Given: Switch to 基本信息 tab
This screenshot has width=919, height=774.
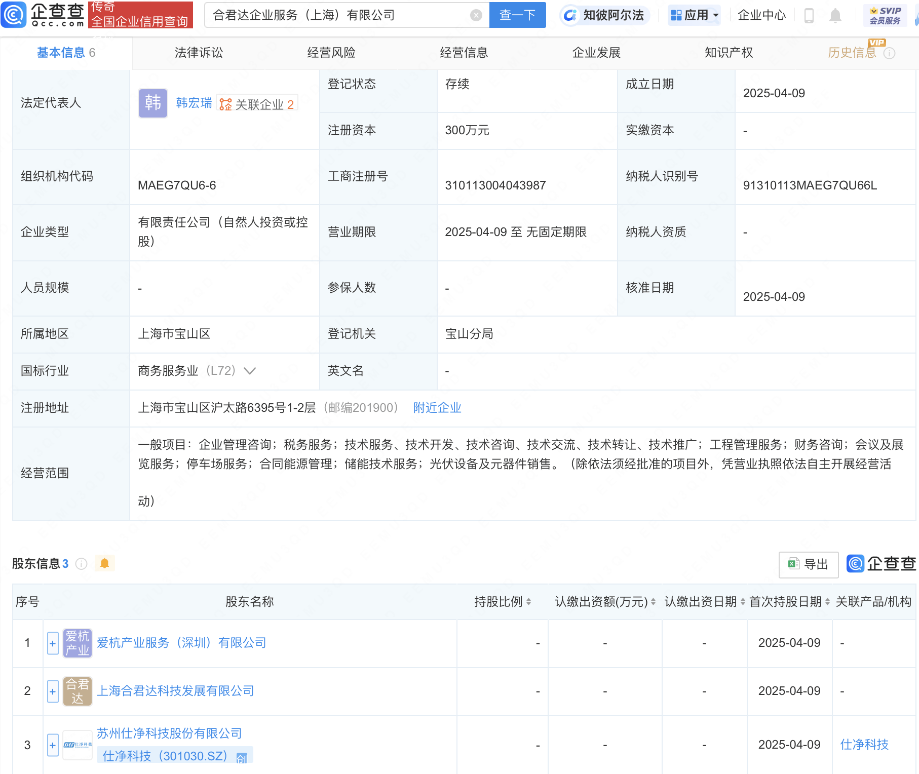Looking at the screenshot, I should tap(66, 53).
